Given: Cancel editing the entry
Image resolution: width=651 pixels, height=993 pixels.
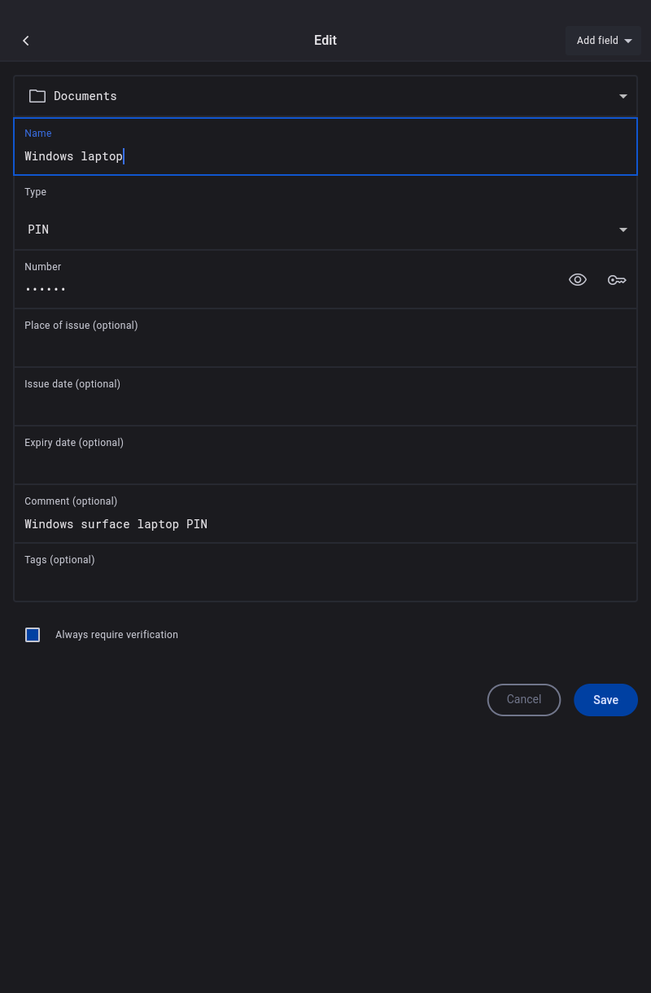Looking at the screenshot, I should (x=524, y=700).
